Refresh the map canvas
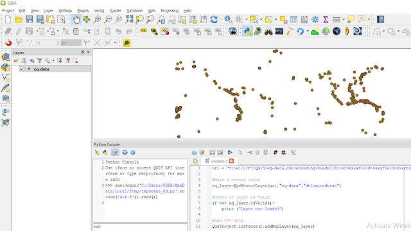Viewport: 411px width, 231px height. coord(214,19)
